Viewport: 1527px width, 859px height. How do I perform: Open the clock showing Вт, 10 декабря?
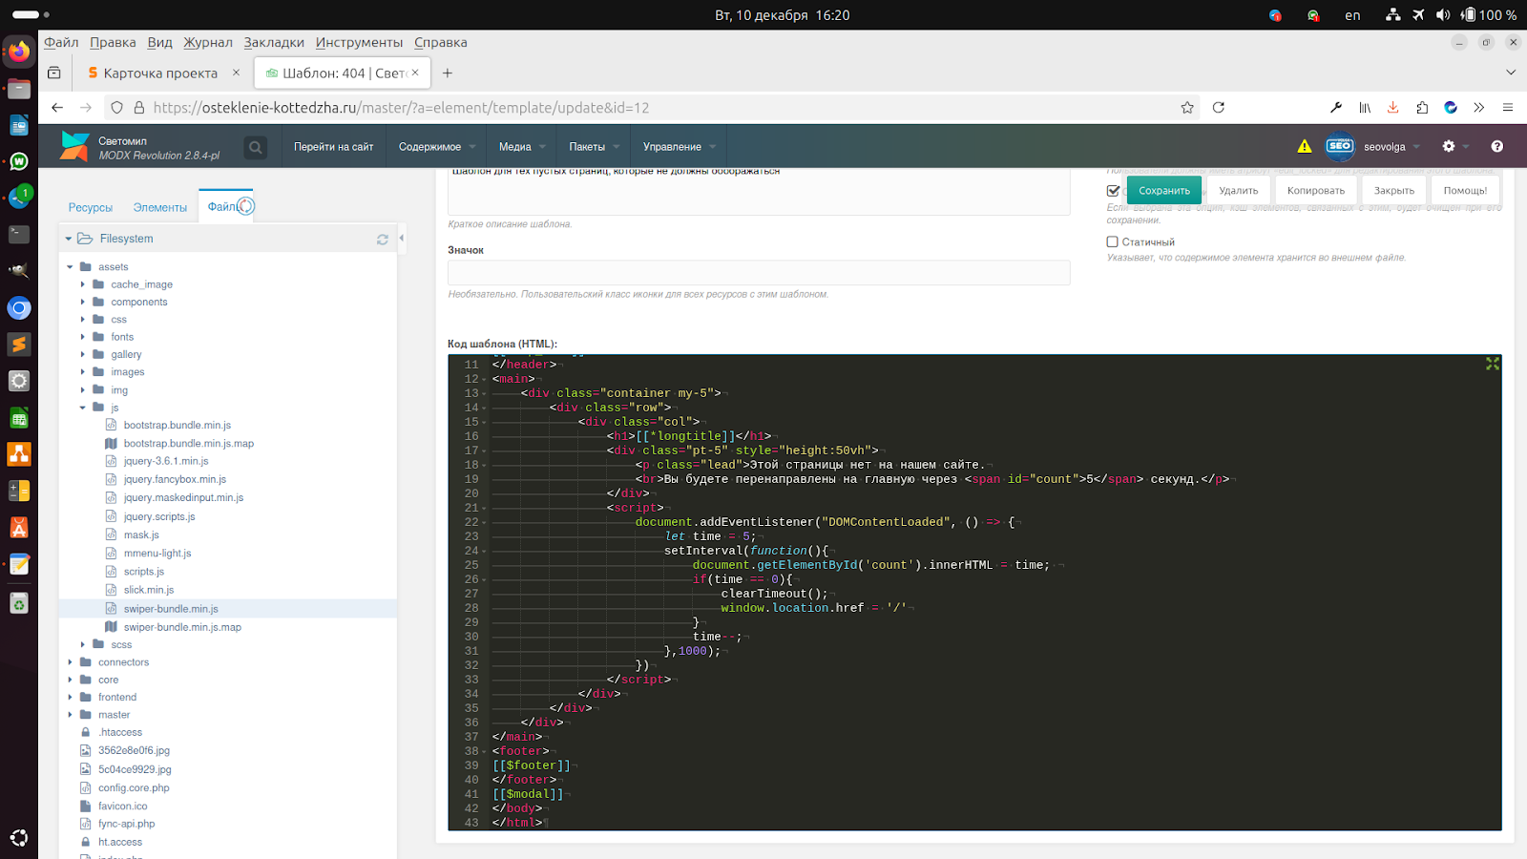[x=782, y=15]
